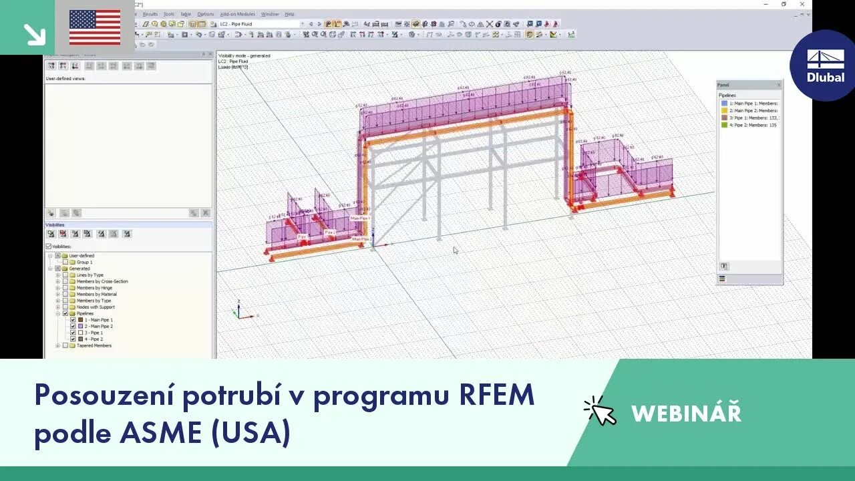Check the Members by Hinge box
The image size is (855, 481).
tap(65, 288)
